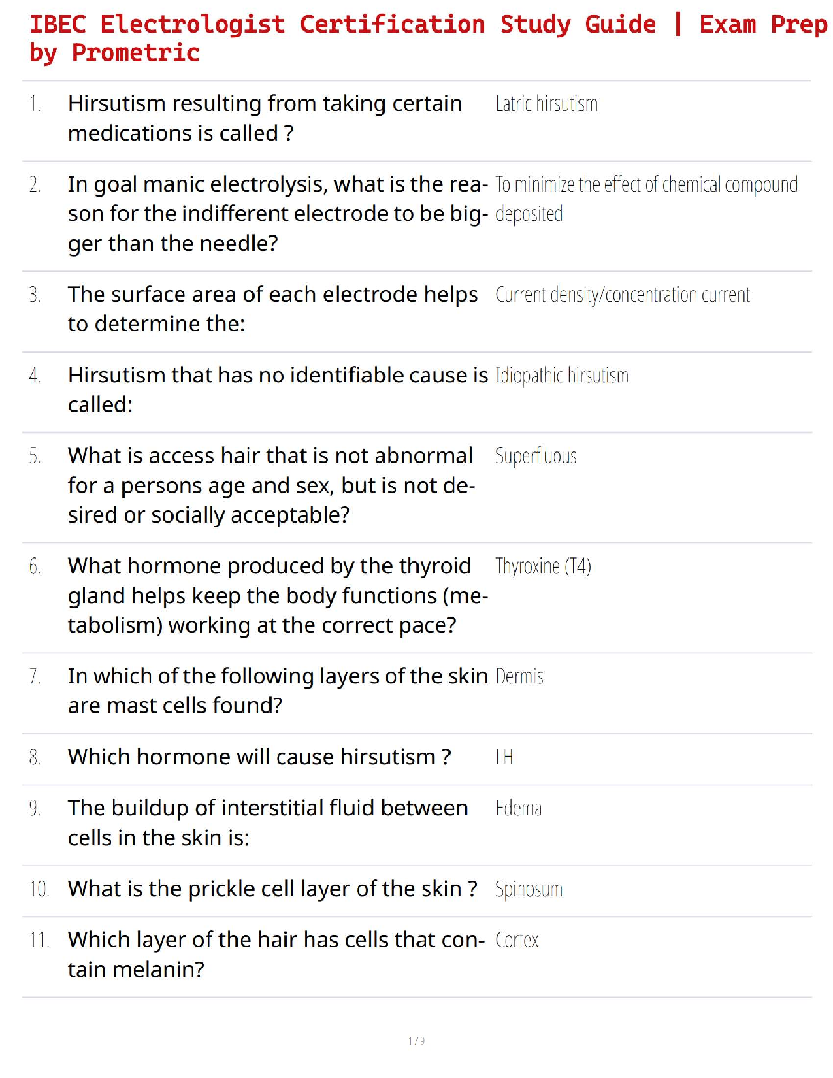Click the question about electrode surface area
Screen dimensions: 833x1078
click(272, 309)
